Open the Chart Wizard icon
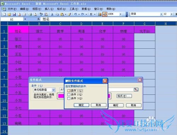177x135 pixels. coord(100,14)
